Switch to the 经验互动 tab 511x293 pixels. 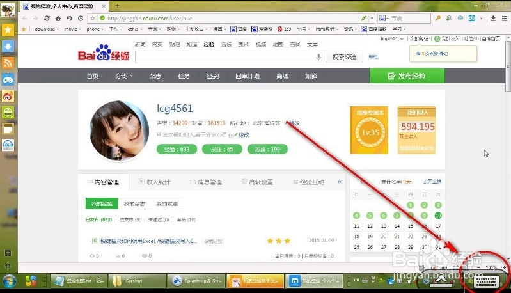(308, 182)
